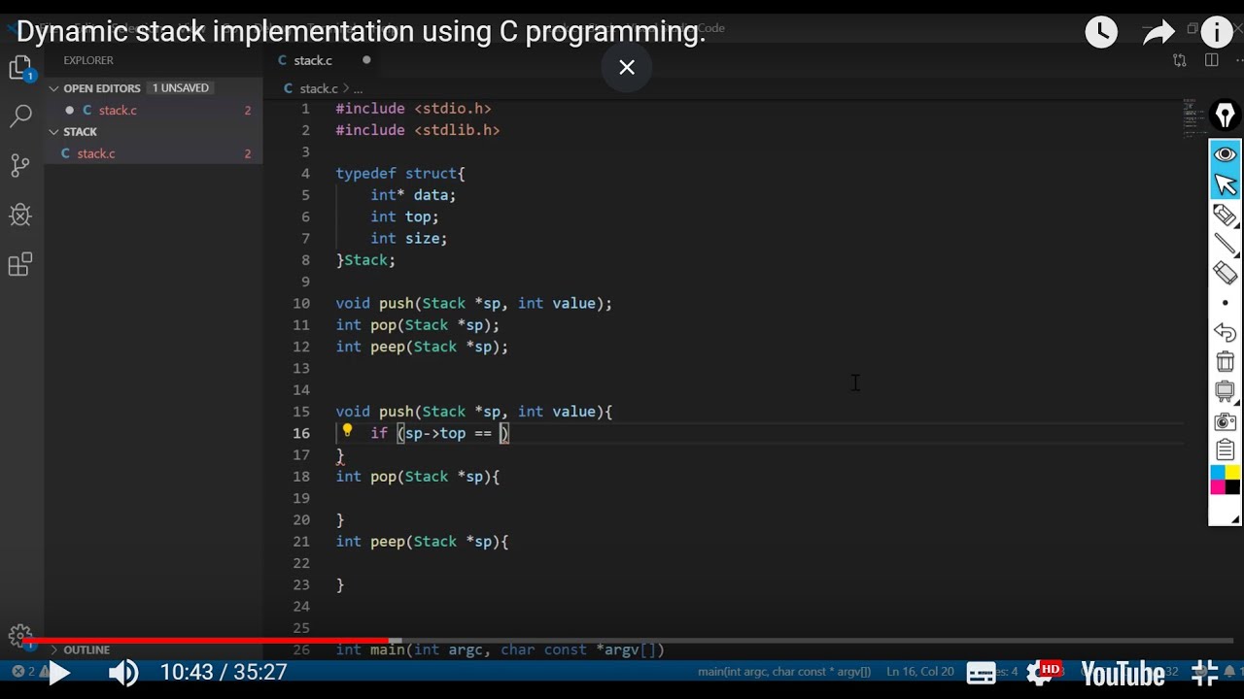The height and width of the screenshot is (699, 1244).
Task: Click stack.c in the breadcrumb bar
Action: [x=319, y=88]
